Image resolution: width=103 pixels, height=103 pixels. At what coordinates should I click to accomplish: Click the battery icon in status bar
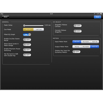point(101,14)
